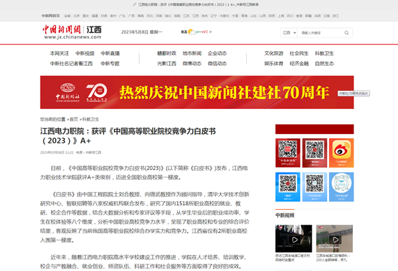This screenshot has height=271, width=398.
Task: Open the 娱乐体育 section
Action: tap(273, 64)
